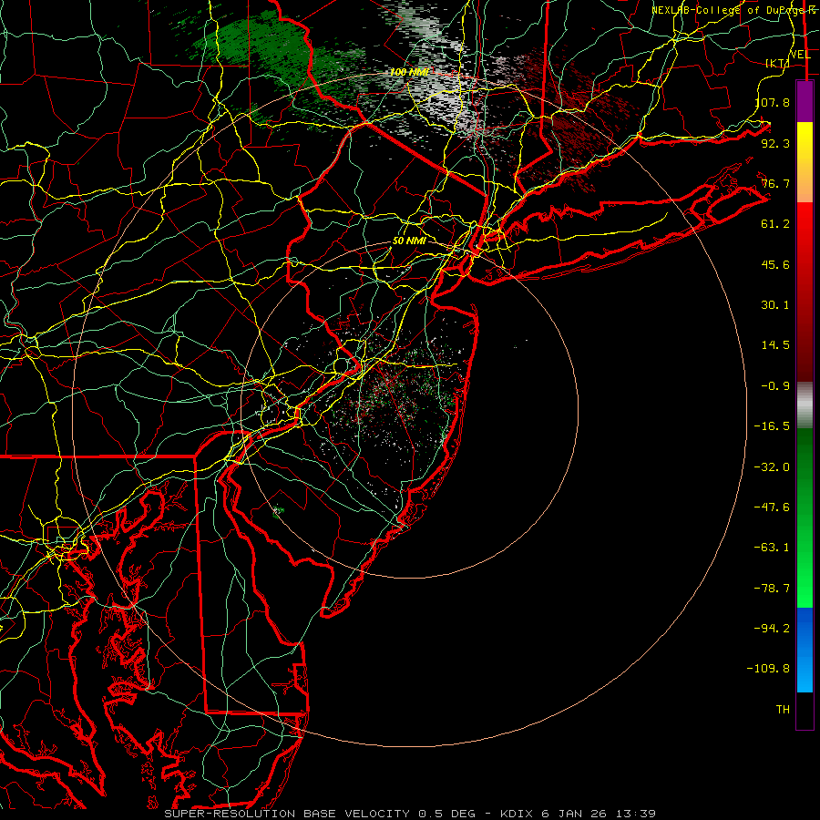
Task: Click the [KT] units label
Action: pyautogui.click(x=777, y=63)
